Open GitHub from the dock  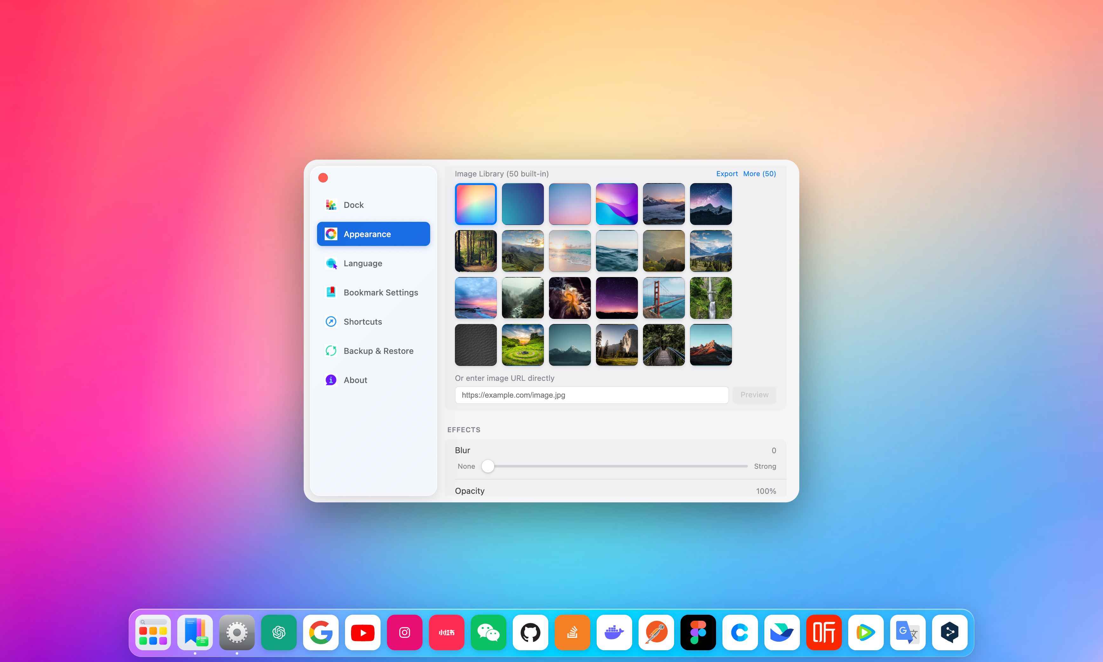pos(531,632)
